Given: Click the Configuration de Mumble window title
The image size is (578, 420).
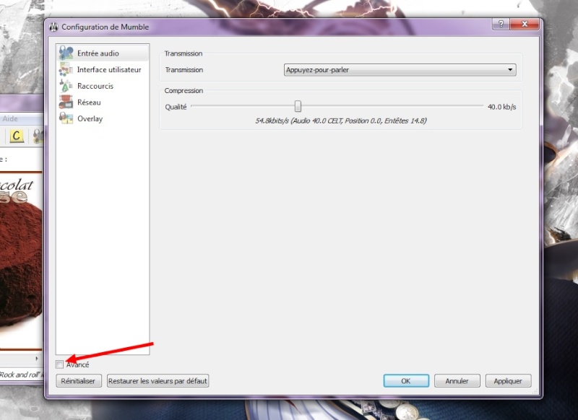Looking at the screenshot, I should pyautogui.click(x=105, y=27).
